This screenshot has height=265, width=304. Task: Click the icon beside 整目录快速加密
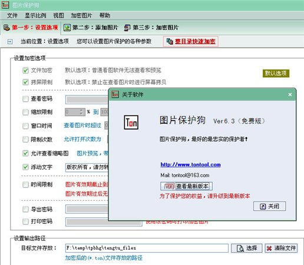tap(170, 41)
